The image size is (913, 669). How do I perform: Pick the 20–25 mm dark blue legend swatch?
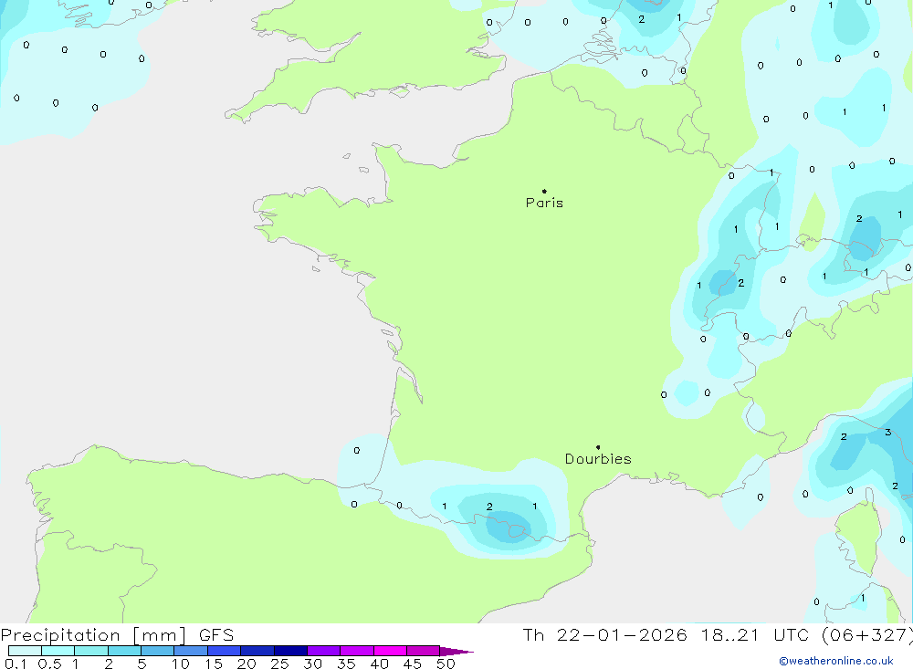point(257,651)
